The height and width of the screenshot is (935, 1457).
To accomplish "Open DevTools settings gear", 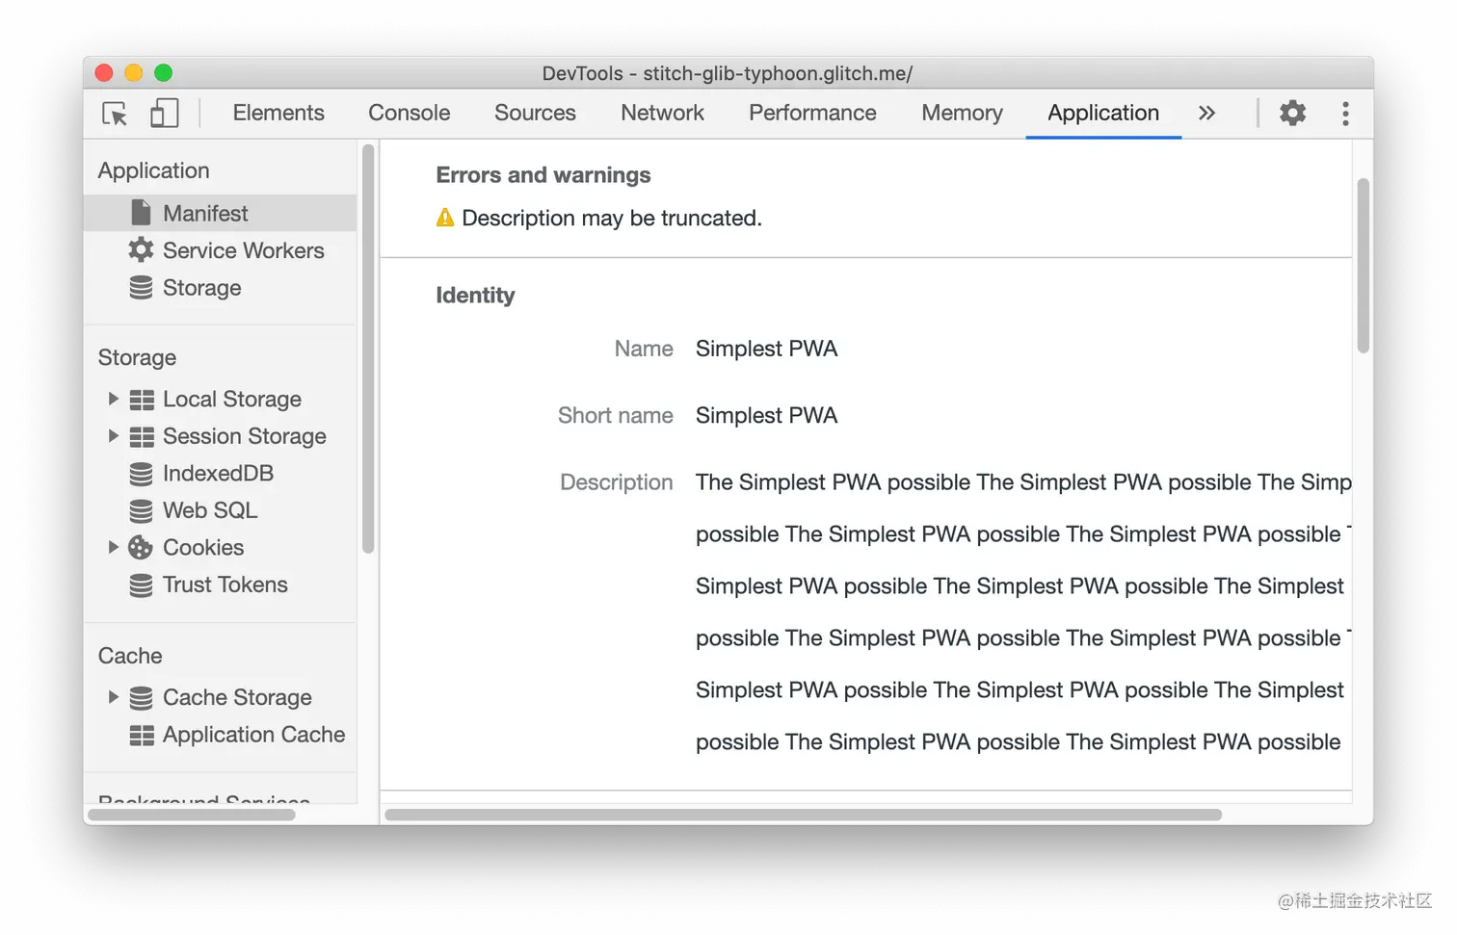I will (1292, 113).
